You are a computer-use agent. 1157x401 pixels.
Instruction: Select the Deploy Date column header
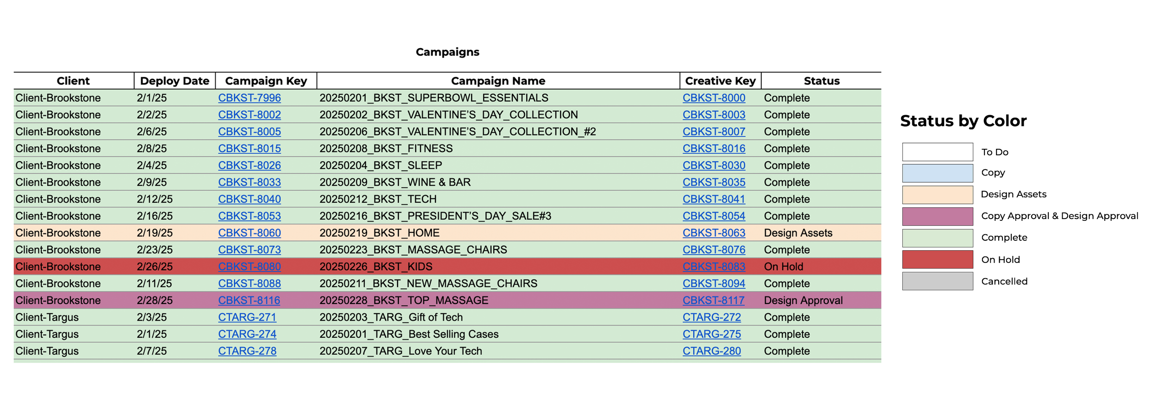click(174, 81)
